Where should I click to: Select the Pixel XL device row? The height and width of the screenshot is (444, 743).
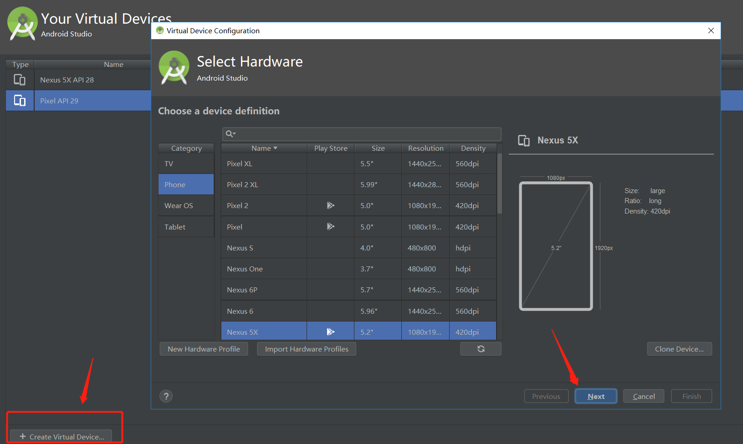point(359,163)
